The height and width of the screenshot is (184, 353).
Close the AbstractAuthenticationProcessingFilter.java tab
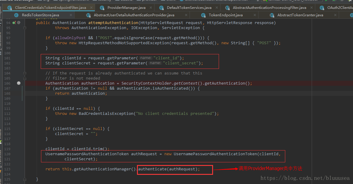[x=312, y=7]
